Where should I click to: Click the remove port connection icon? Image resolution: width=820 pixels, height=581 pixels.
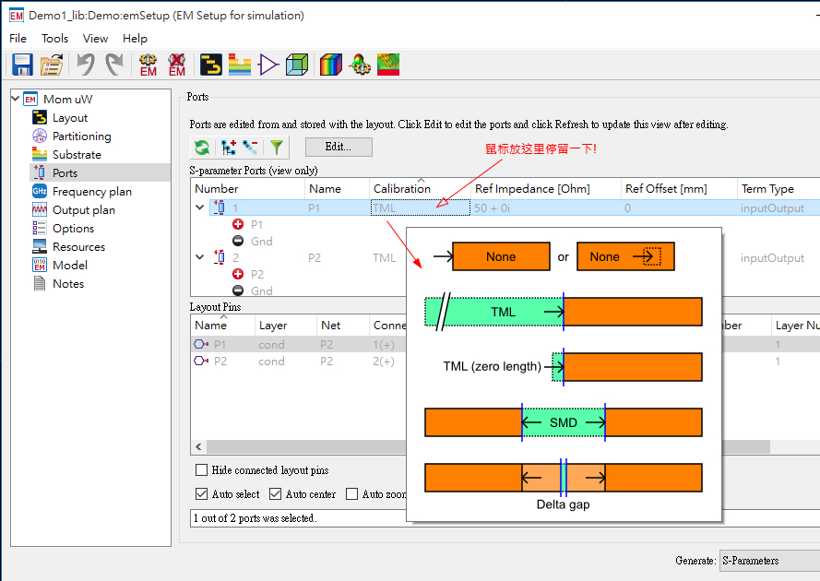[x=250, y=148]
